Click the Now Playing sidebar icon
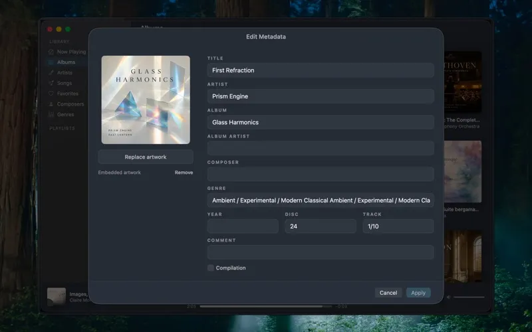 pyautogui.click(x=51, y=52)
